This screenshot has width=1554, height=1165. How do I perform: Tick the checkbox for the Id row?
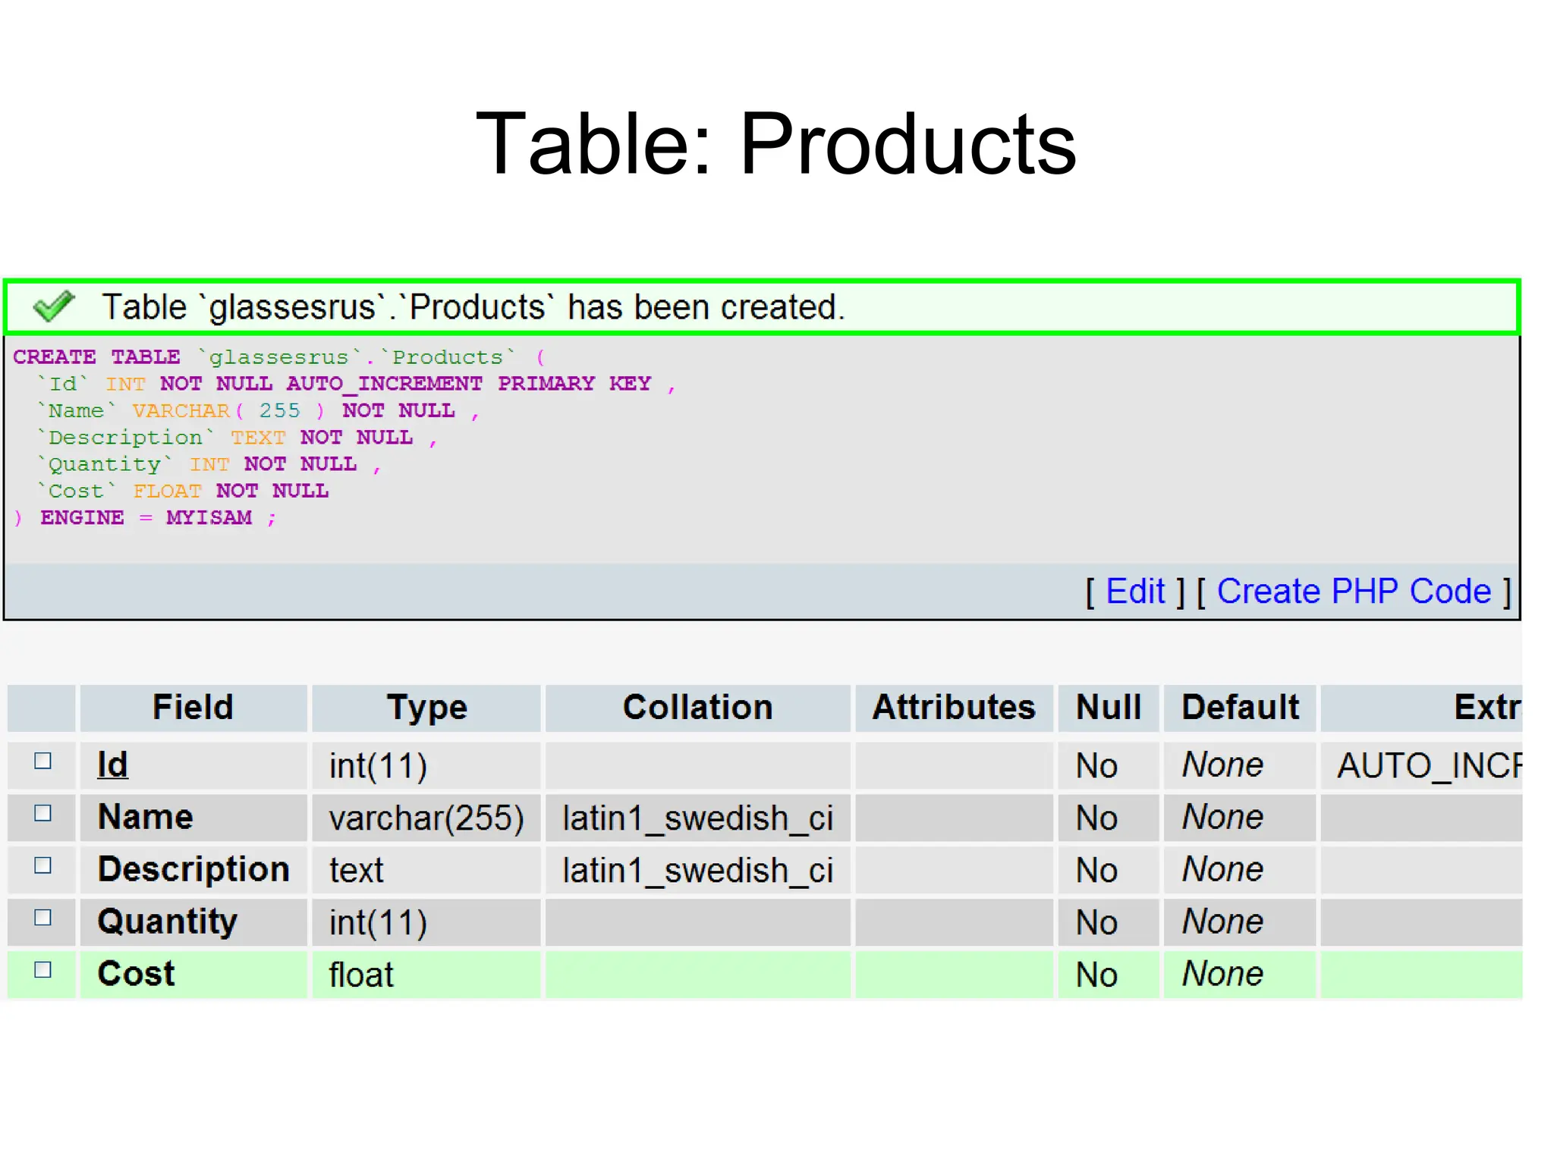point(43,761)
